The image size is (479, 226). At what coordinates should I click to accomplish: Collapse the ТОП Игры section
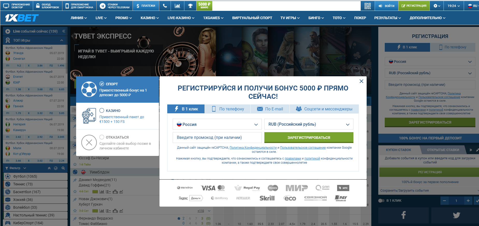(62, 40)
